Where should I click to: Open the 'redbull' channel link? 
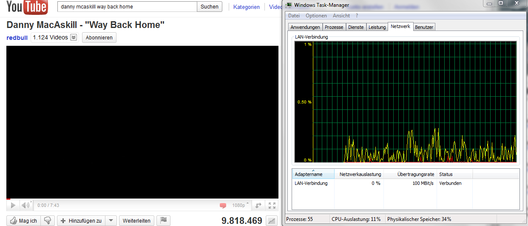pos(17,38)
